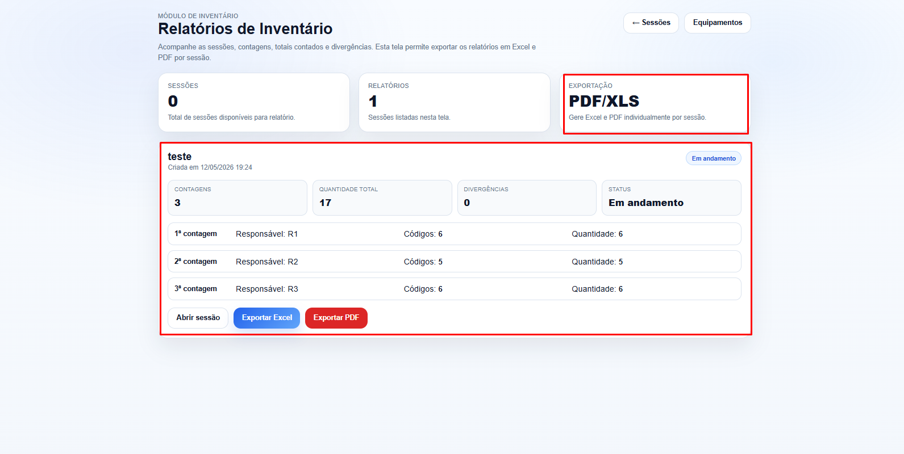This screenshot has height=454, width=904.
Task: Click the 'Criada em 12/05/2026 19:24' text
Action: point(210,167)
